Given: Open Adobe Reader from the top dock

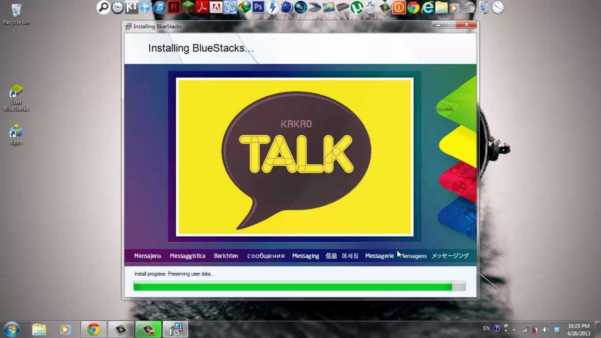Looking at the screenshot, I should 202,7.
